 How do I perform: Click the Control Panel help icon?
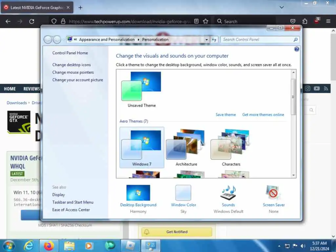(x=297, y=49)
